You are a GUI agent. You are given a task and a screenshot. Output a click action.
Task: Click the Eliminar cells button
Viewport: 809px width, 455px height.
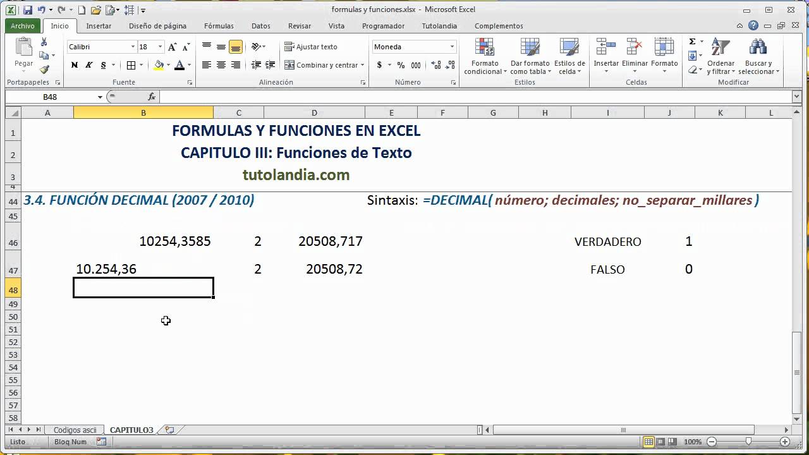[635, 56]
